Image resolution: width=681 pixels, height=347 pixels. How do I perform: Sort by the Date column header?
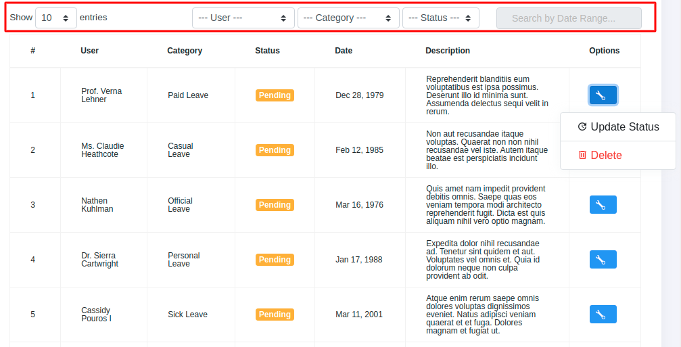[344, 50]
